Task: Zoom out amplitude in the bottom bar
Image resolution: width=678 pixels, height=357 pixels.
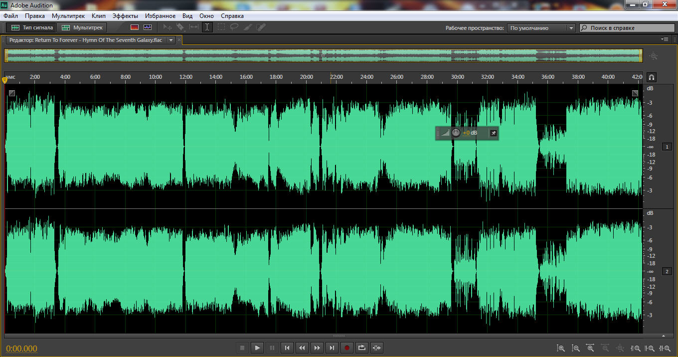Action: tap(576, 348)
